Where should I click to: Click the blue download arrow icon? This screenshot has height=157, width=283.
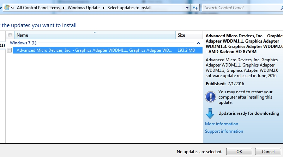point(210,113)
